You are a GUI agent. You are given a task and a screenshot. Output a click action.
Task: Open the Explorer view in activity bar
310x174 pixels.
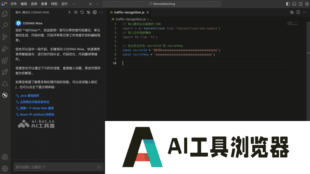pos(5,14)
